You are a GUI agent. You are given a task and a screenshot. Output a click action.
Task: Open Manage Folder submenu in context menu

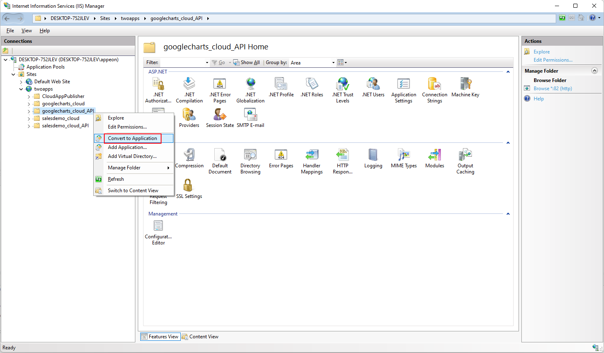(x=138, y=168)
